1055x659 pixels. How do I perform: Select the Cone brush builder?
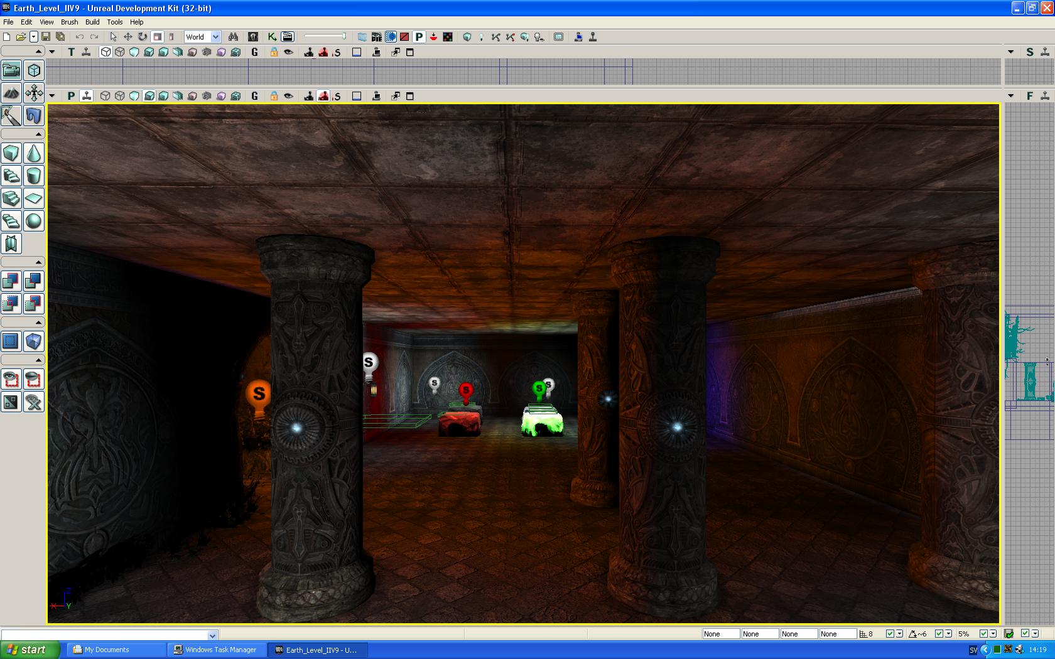[x=34, y=153]
